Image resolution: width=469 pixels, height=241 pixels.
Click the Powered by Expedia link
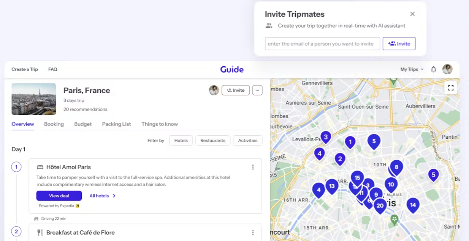coord(59,206)
